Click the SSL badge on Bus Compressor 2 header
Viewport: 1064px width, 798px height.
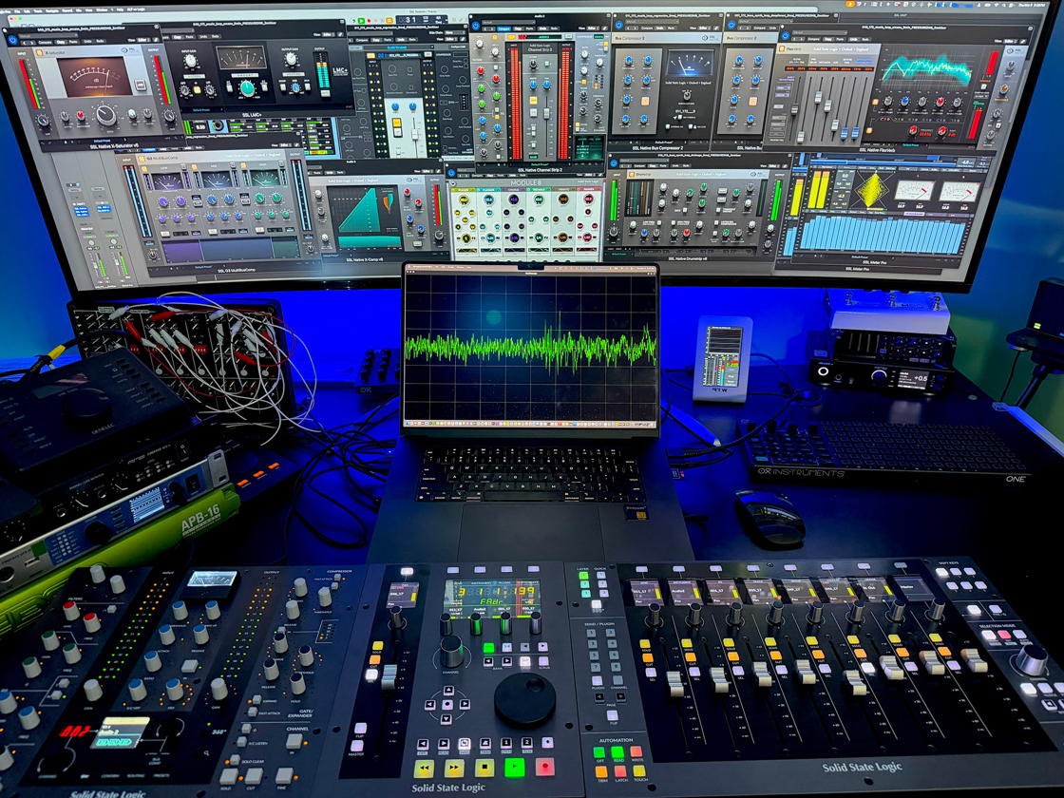pos(706,37)
